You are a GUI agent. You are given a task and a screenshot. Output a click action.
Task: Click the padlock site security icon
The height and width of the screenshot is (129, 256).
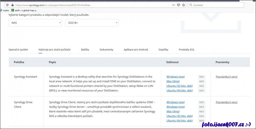(x=12, y=5)
